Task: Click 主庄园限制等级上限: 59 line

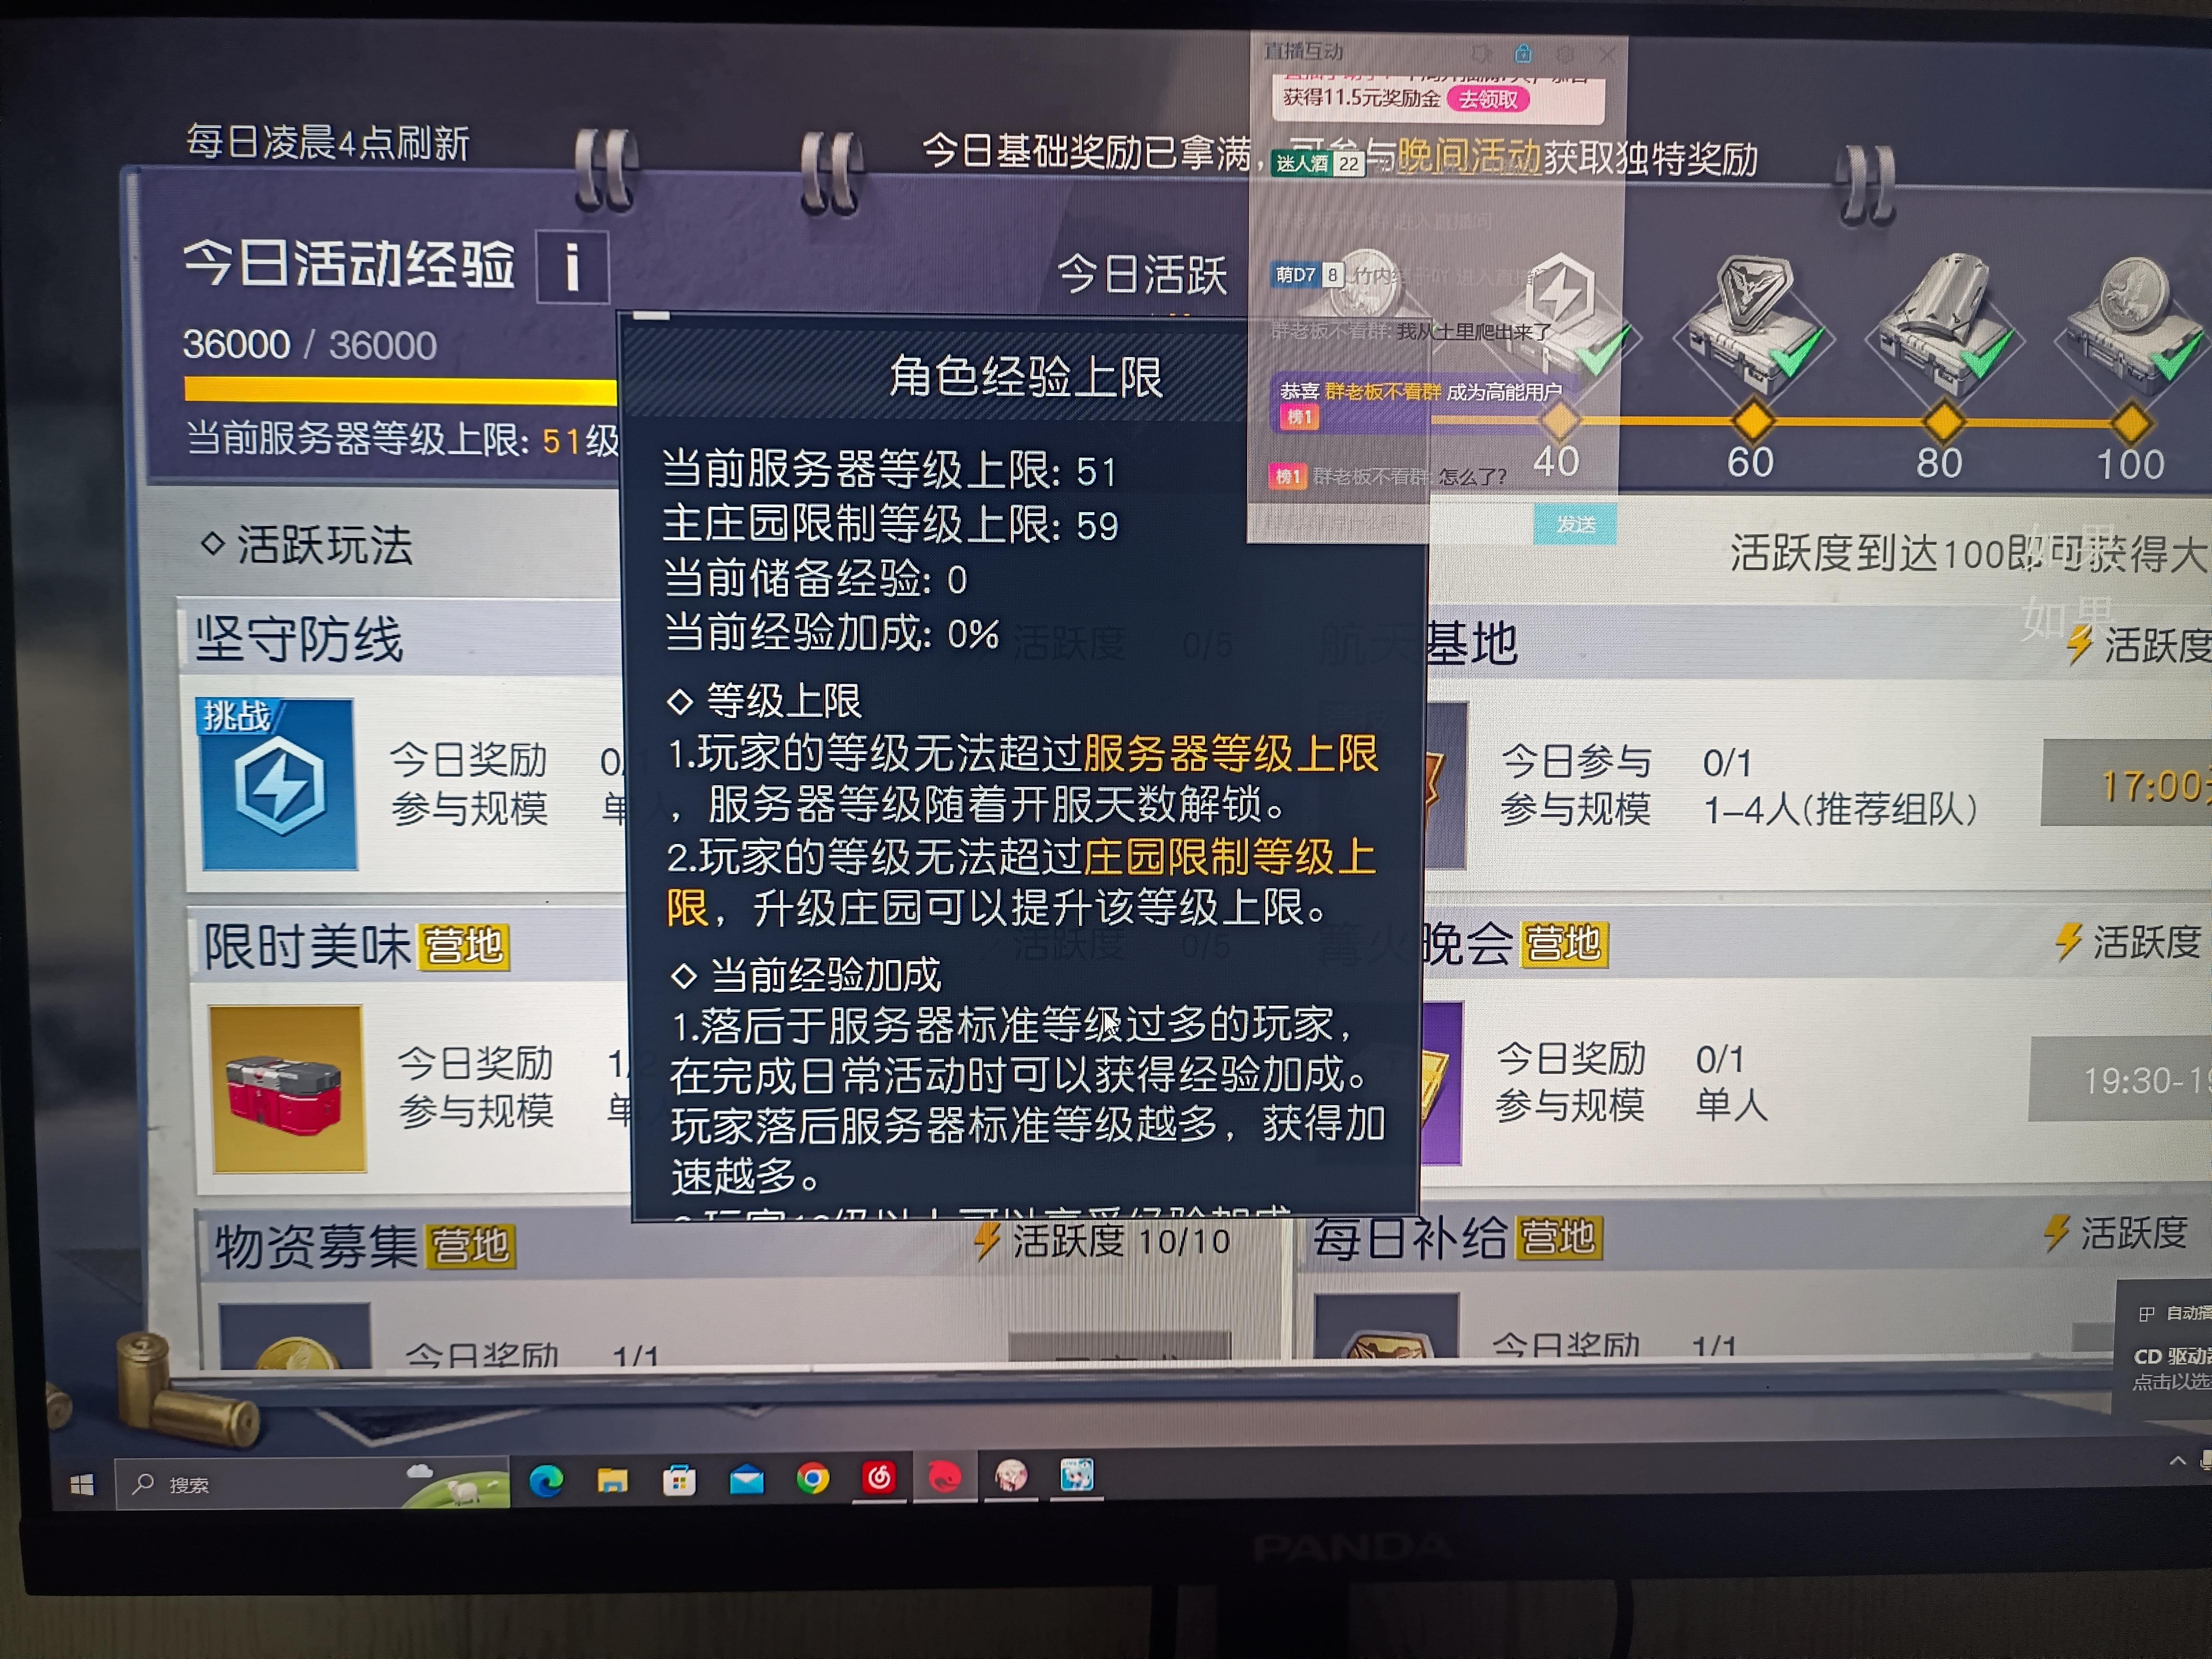Action: (x=890, y=524)
